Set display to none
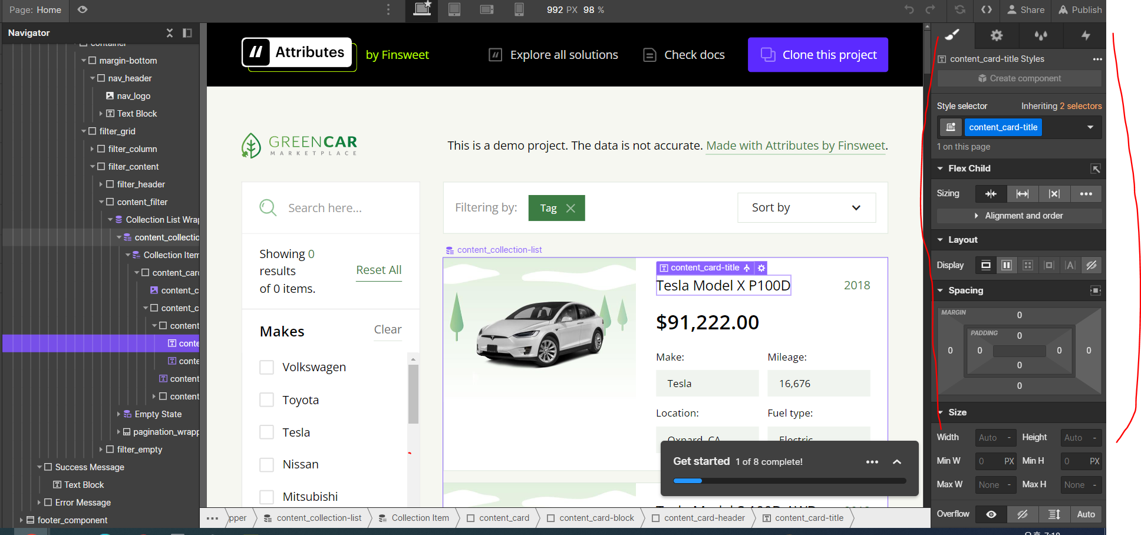Screen dimensions: 1141x535 click(x=1091, y=265)
